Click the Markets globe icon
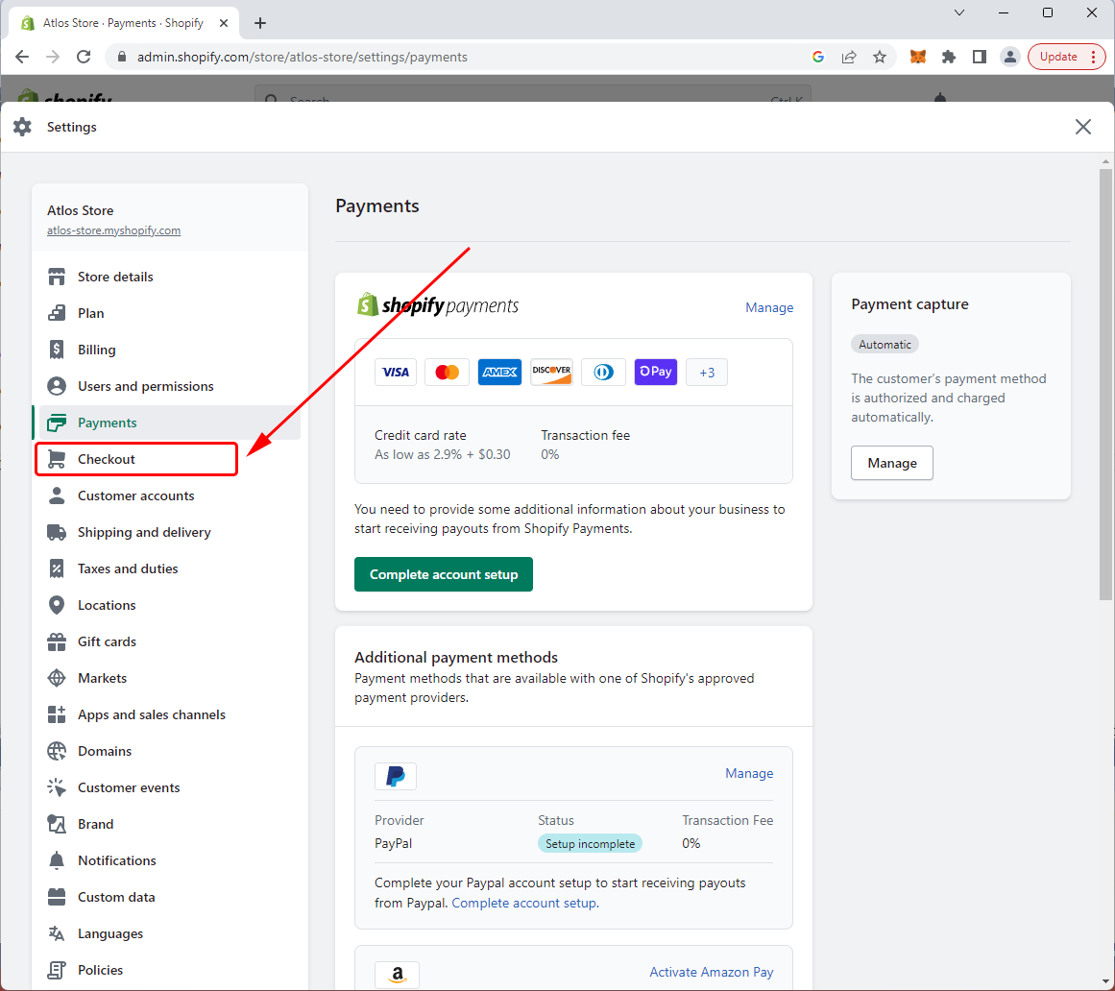Viewport: 1115px width, 991px height. pyautogui.click(x=56, y=678)
